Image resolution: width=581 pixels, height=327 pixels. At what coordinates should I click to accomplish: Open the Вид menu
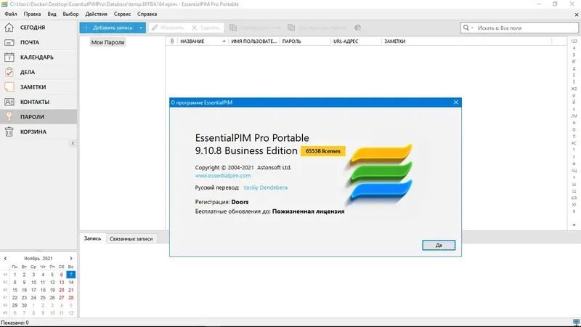pos(52,14)
